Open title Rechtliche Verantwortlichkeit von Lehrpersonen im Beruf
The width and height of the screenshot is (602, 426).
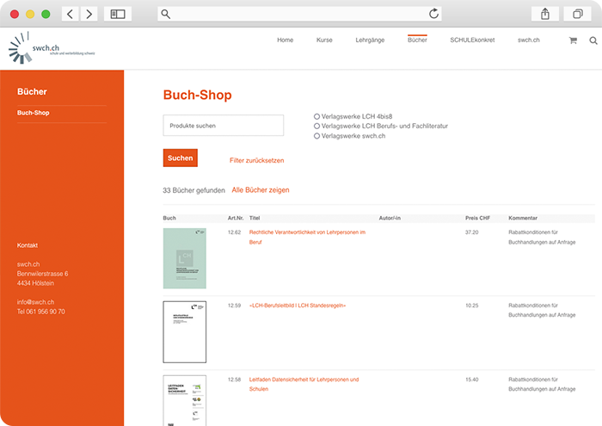(307, 237)
